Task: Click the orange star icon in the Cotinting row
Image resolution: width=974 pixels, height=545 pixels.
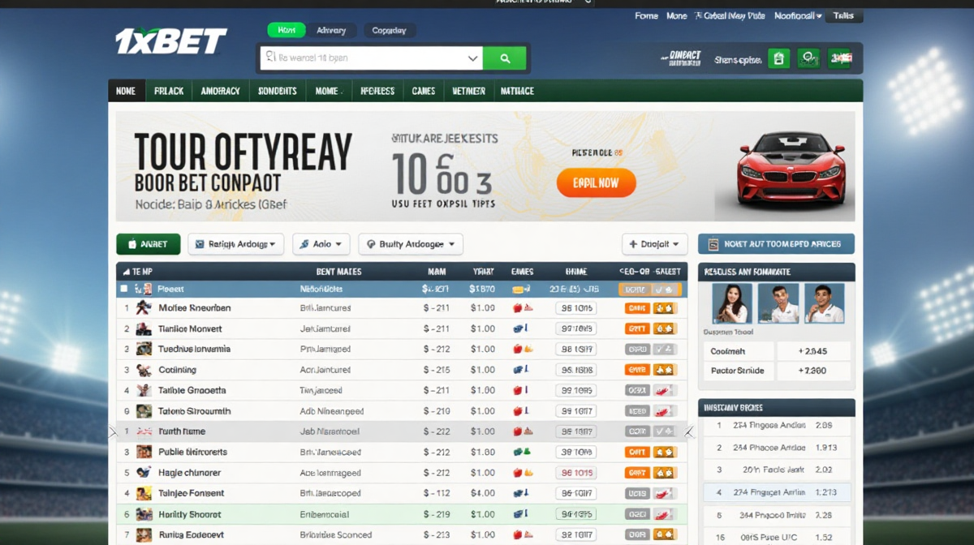Action: pos(665,370)
